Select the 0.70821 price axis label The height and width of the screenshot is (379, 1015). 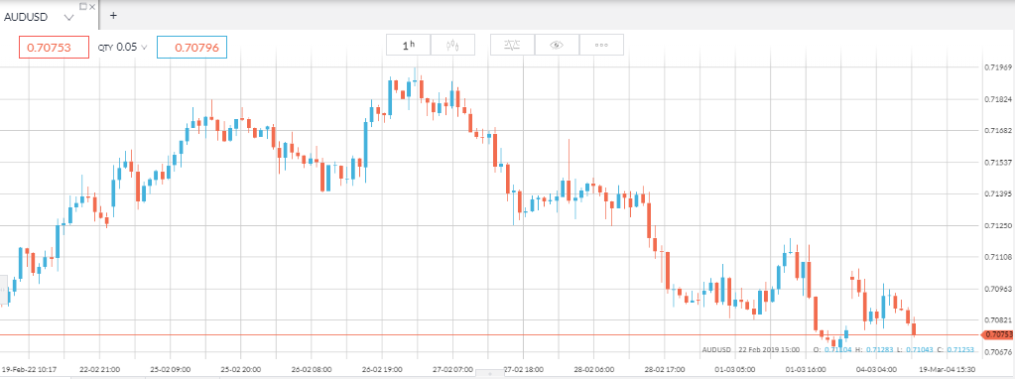pyautogui.click(x=997, y=319)
